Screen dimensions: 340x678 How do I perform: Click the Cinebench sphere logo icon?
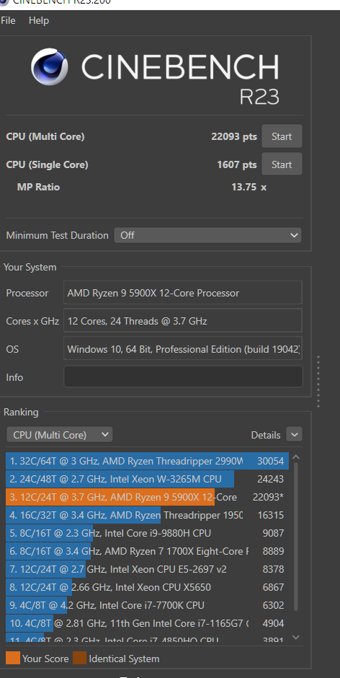click(49, 66)
